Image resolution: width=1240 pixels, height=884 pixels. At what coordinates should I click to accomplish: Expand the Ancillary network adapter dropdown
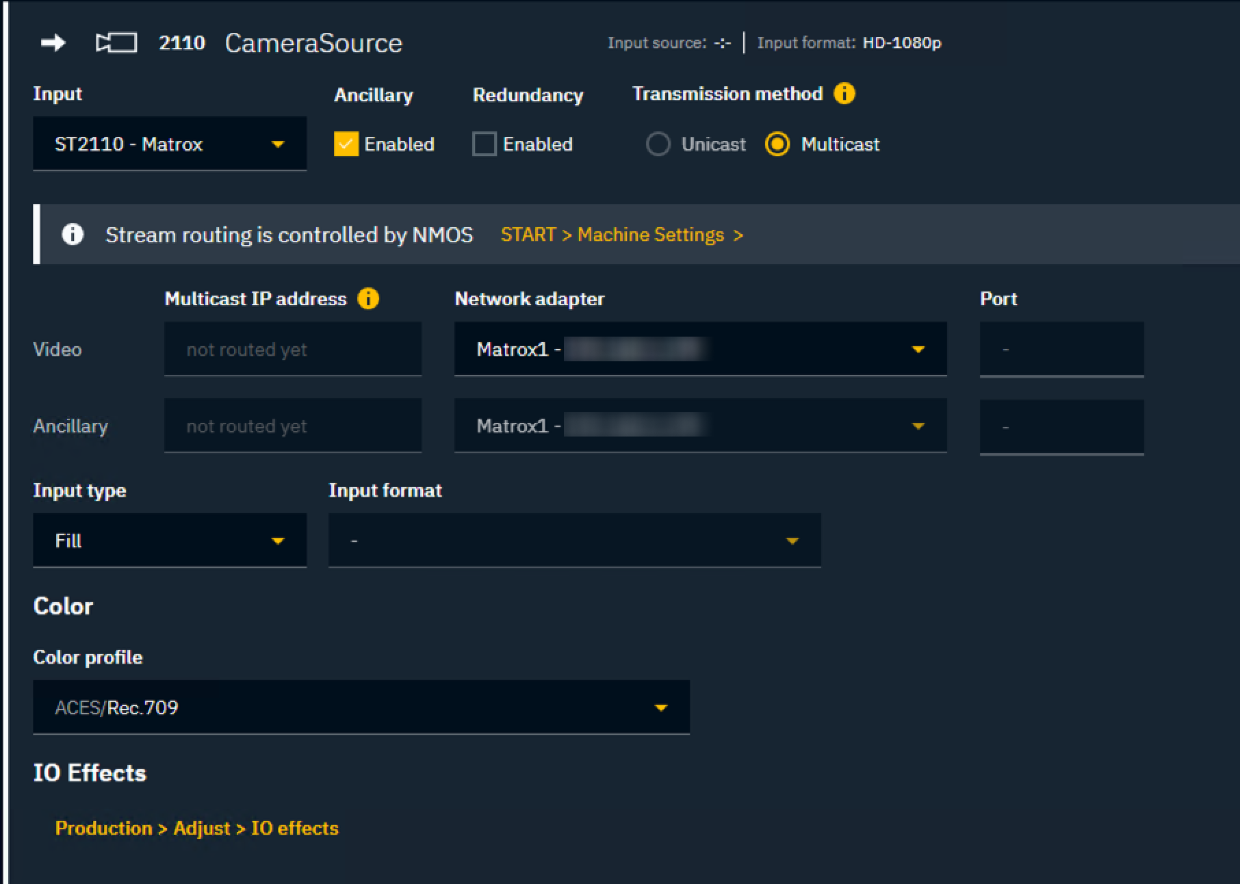700,426
